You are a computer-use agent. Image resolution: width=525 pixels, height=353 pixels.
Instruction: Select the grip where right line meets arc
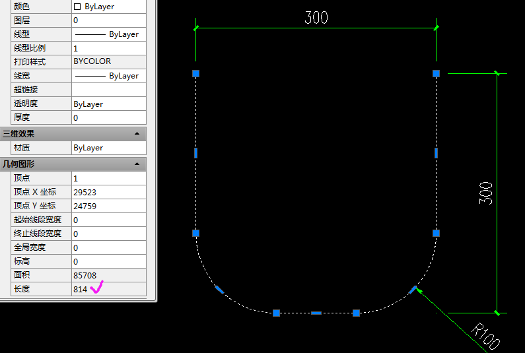[x=436, y=233]
